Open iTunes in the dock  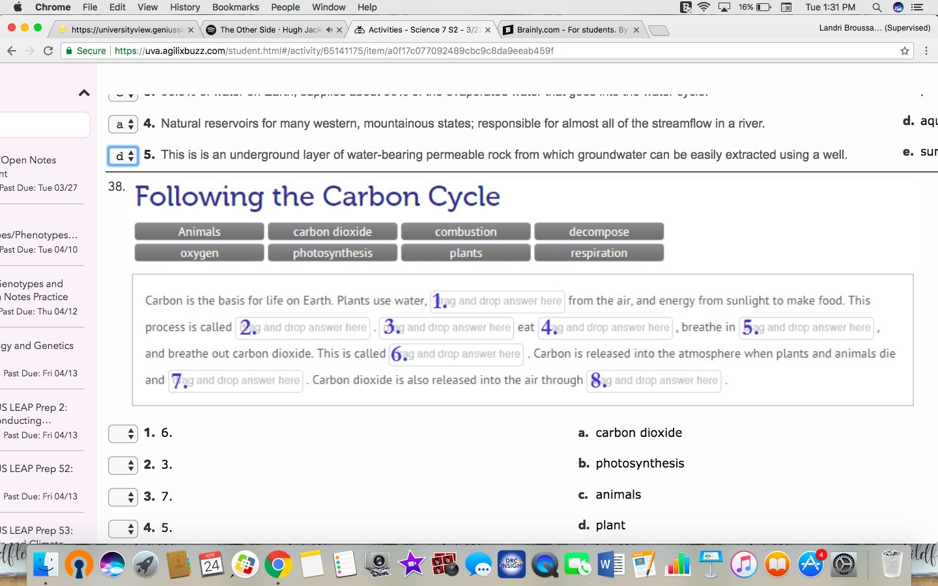pyautogui.click(x=744, y=564)
